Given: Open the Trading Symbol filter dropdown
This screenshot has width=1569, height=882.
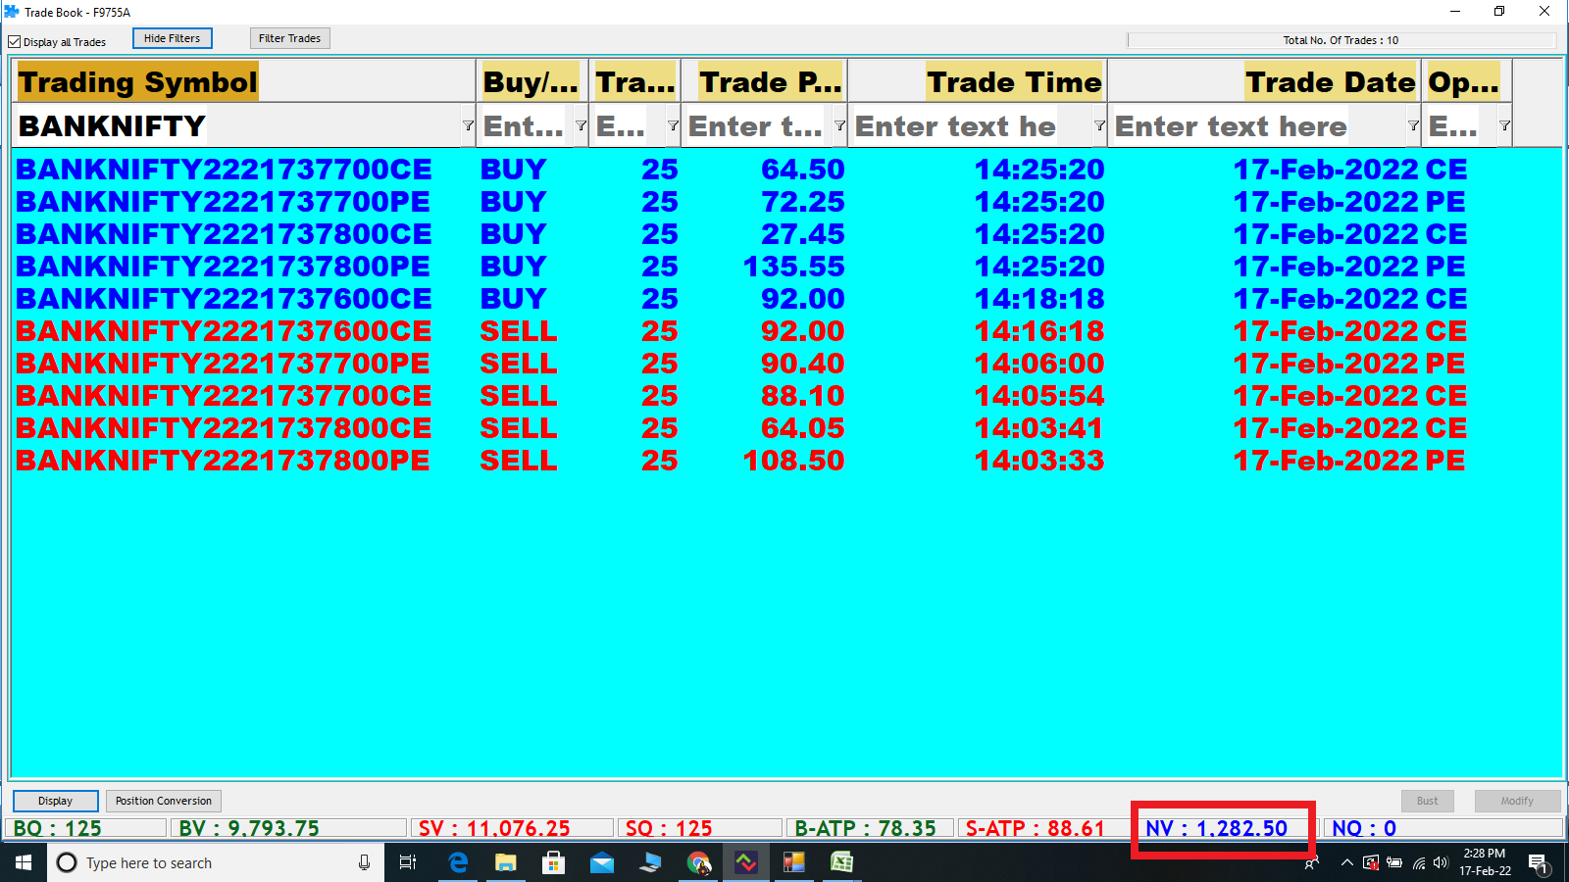Looking at the screenshot, I should 468,125.
